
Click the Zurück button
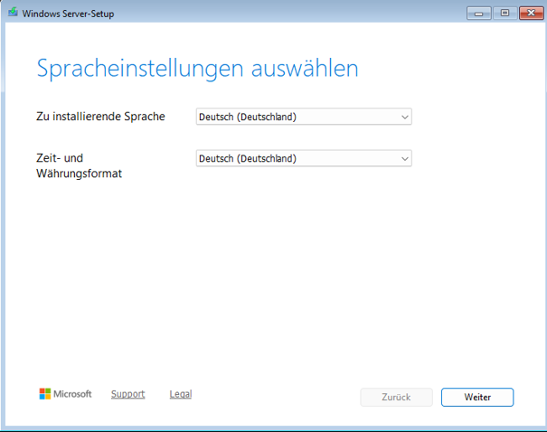396,397
